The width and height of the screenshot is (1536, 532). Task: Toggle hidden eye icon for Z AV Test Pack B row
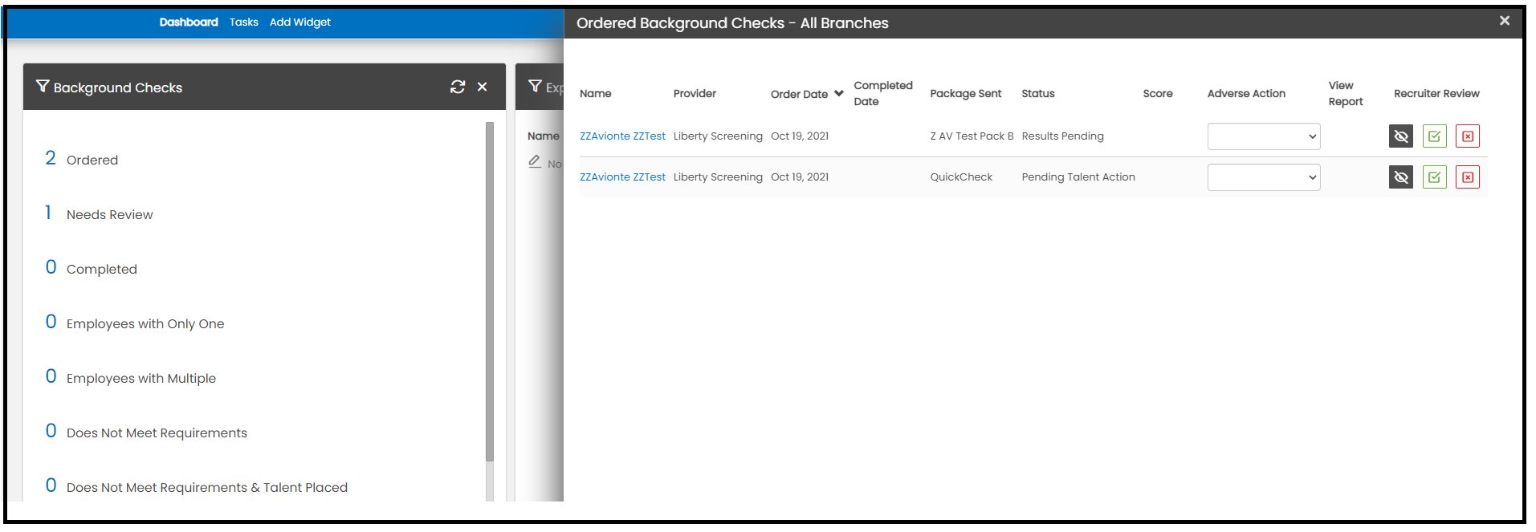point(1401,136)
